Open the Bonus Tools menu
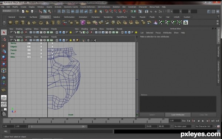This screenshot has height=139, width=222. [154, 7]
